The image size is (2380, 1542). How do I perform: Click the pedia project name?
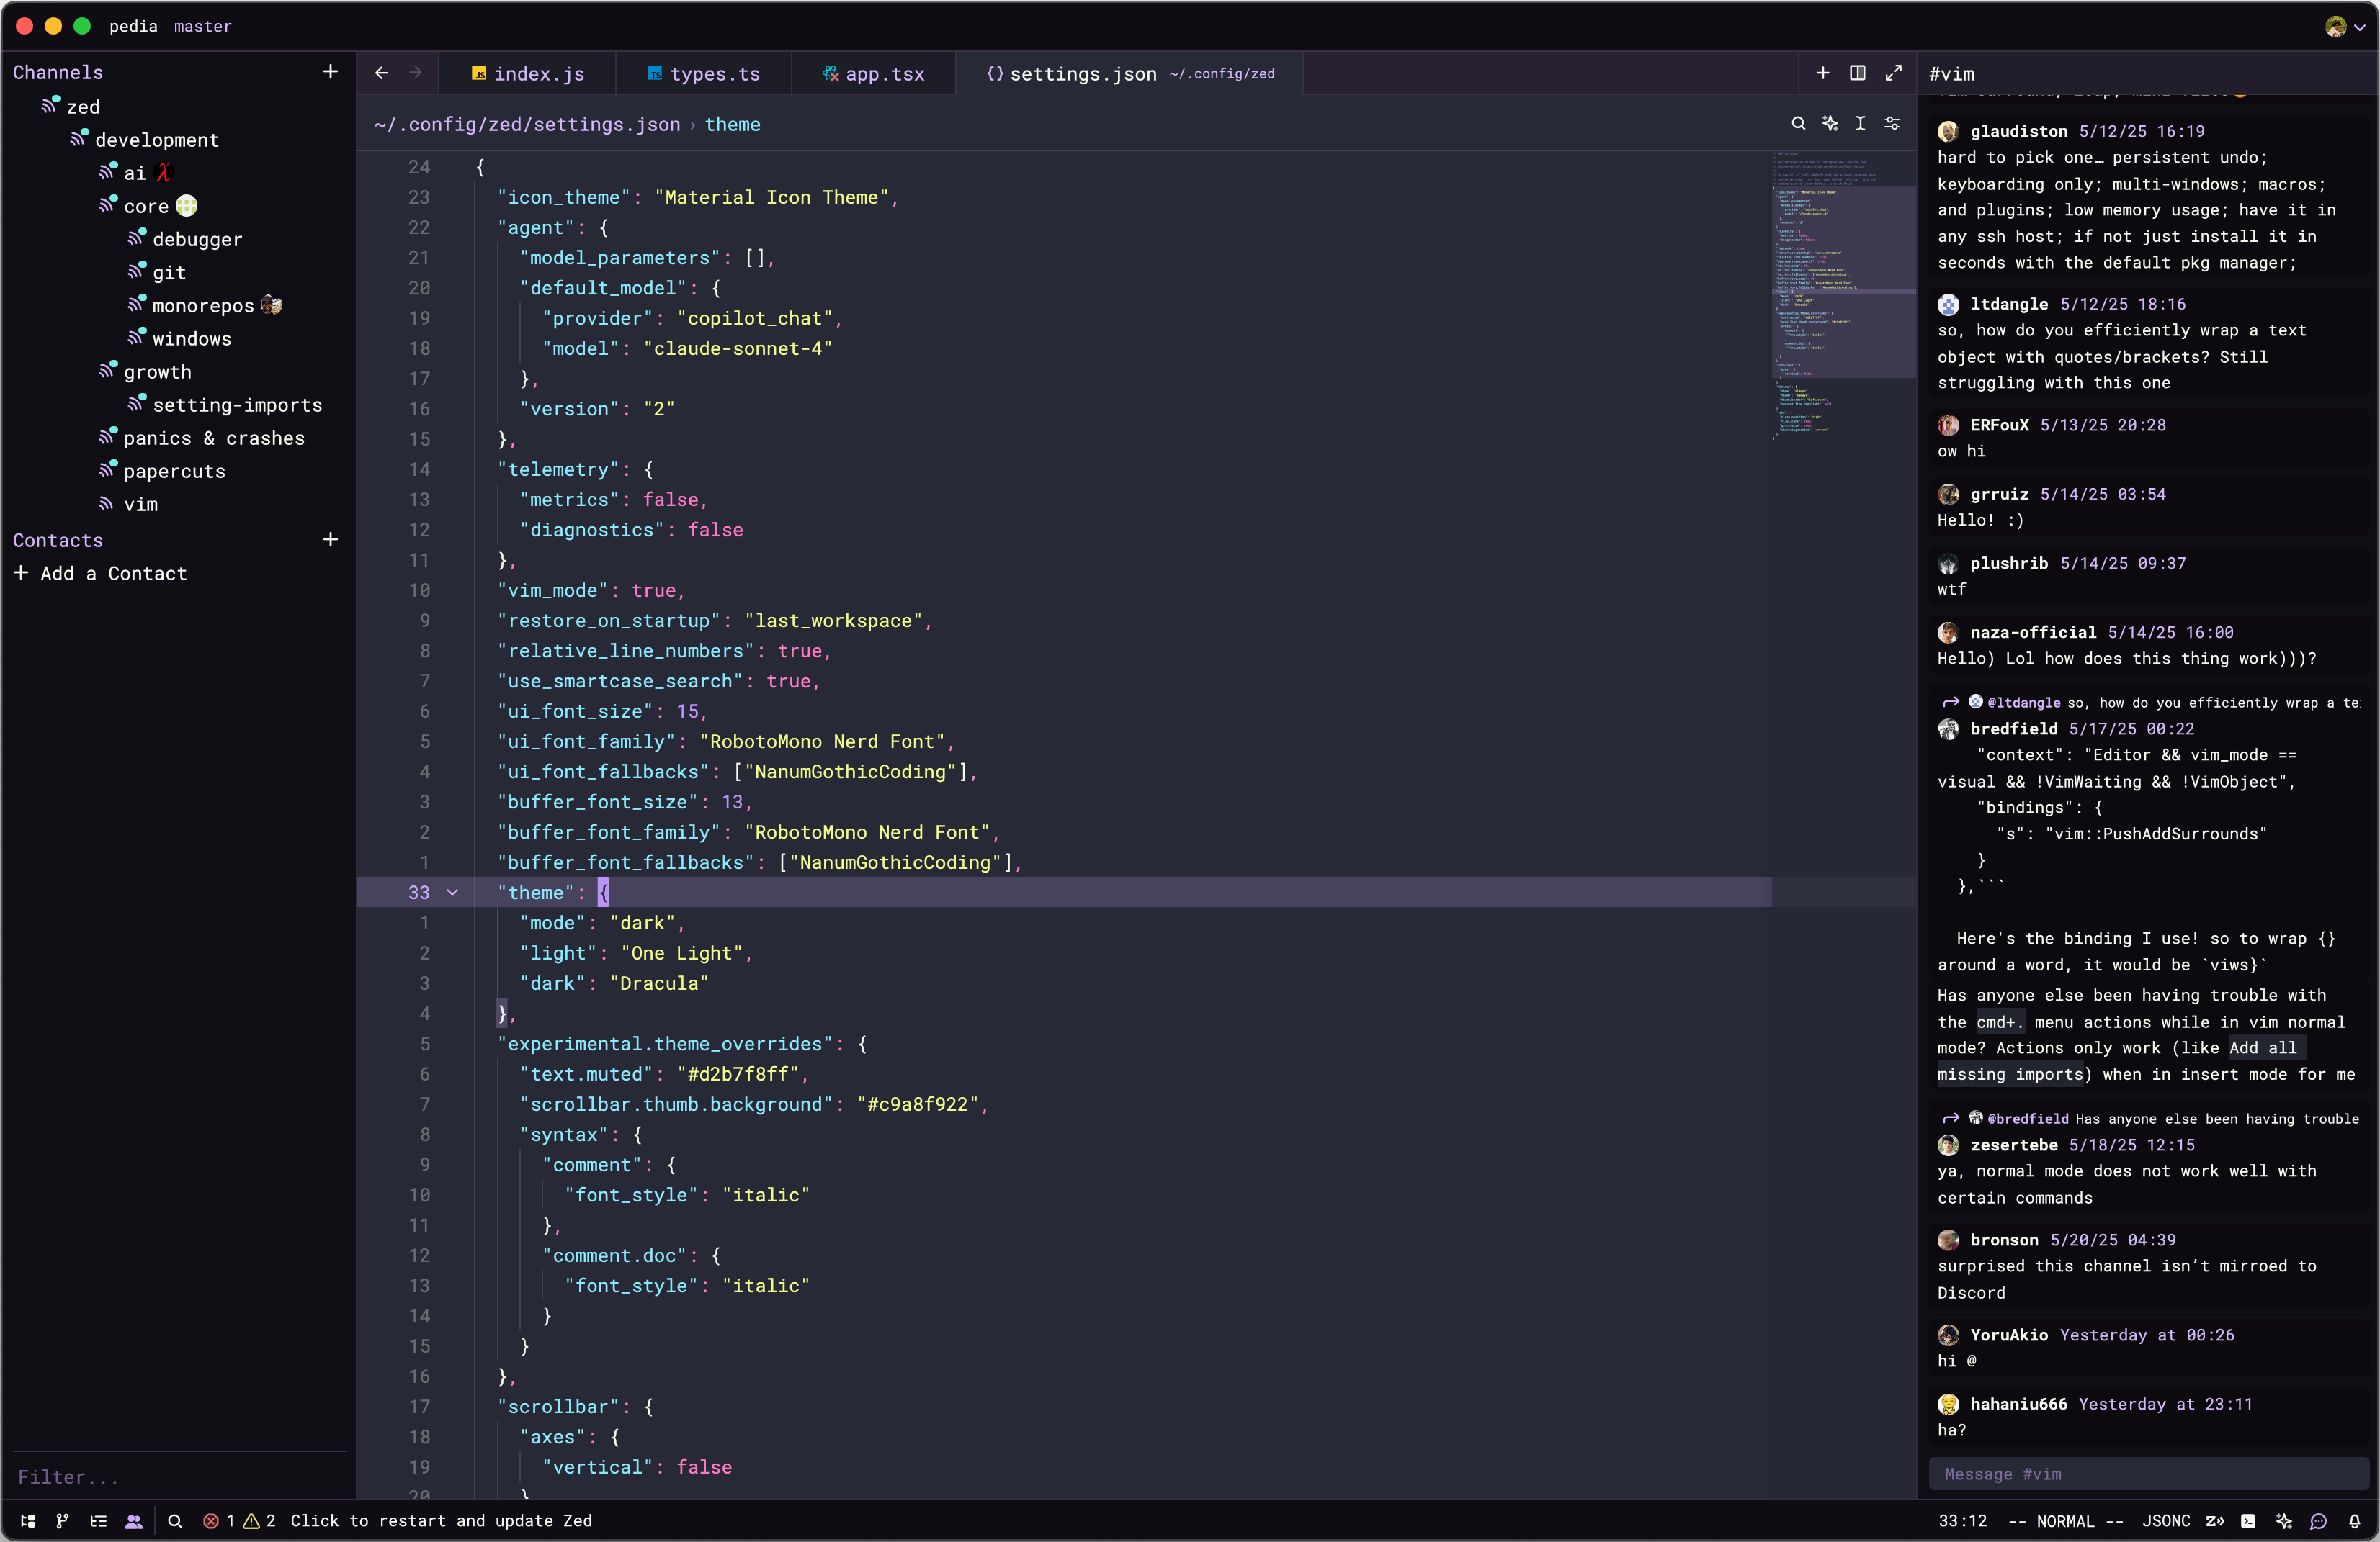[133, 26]
